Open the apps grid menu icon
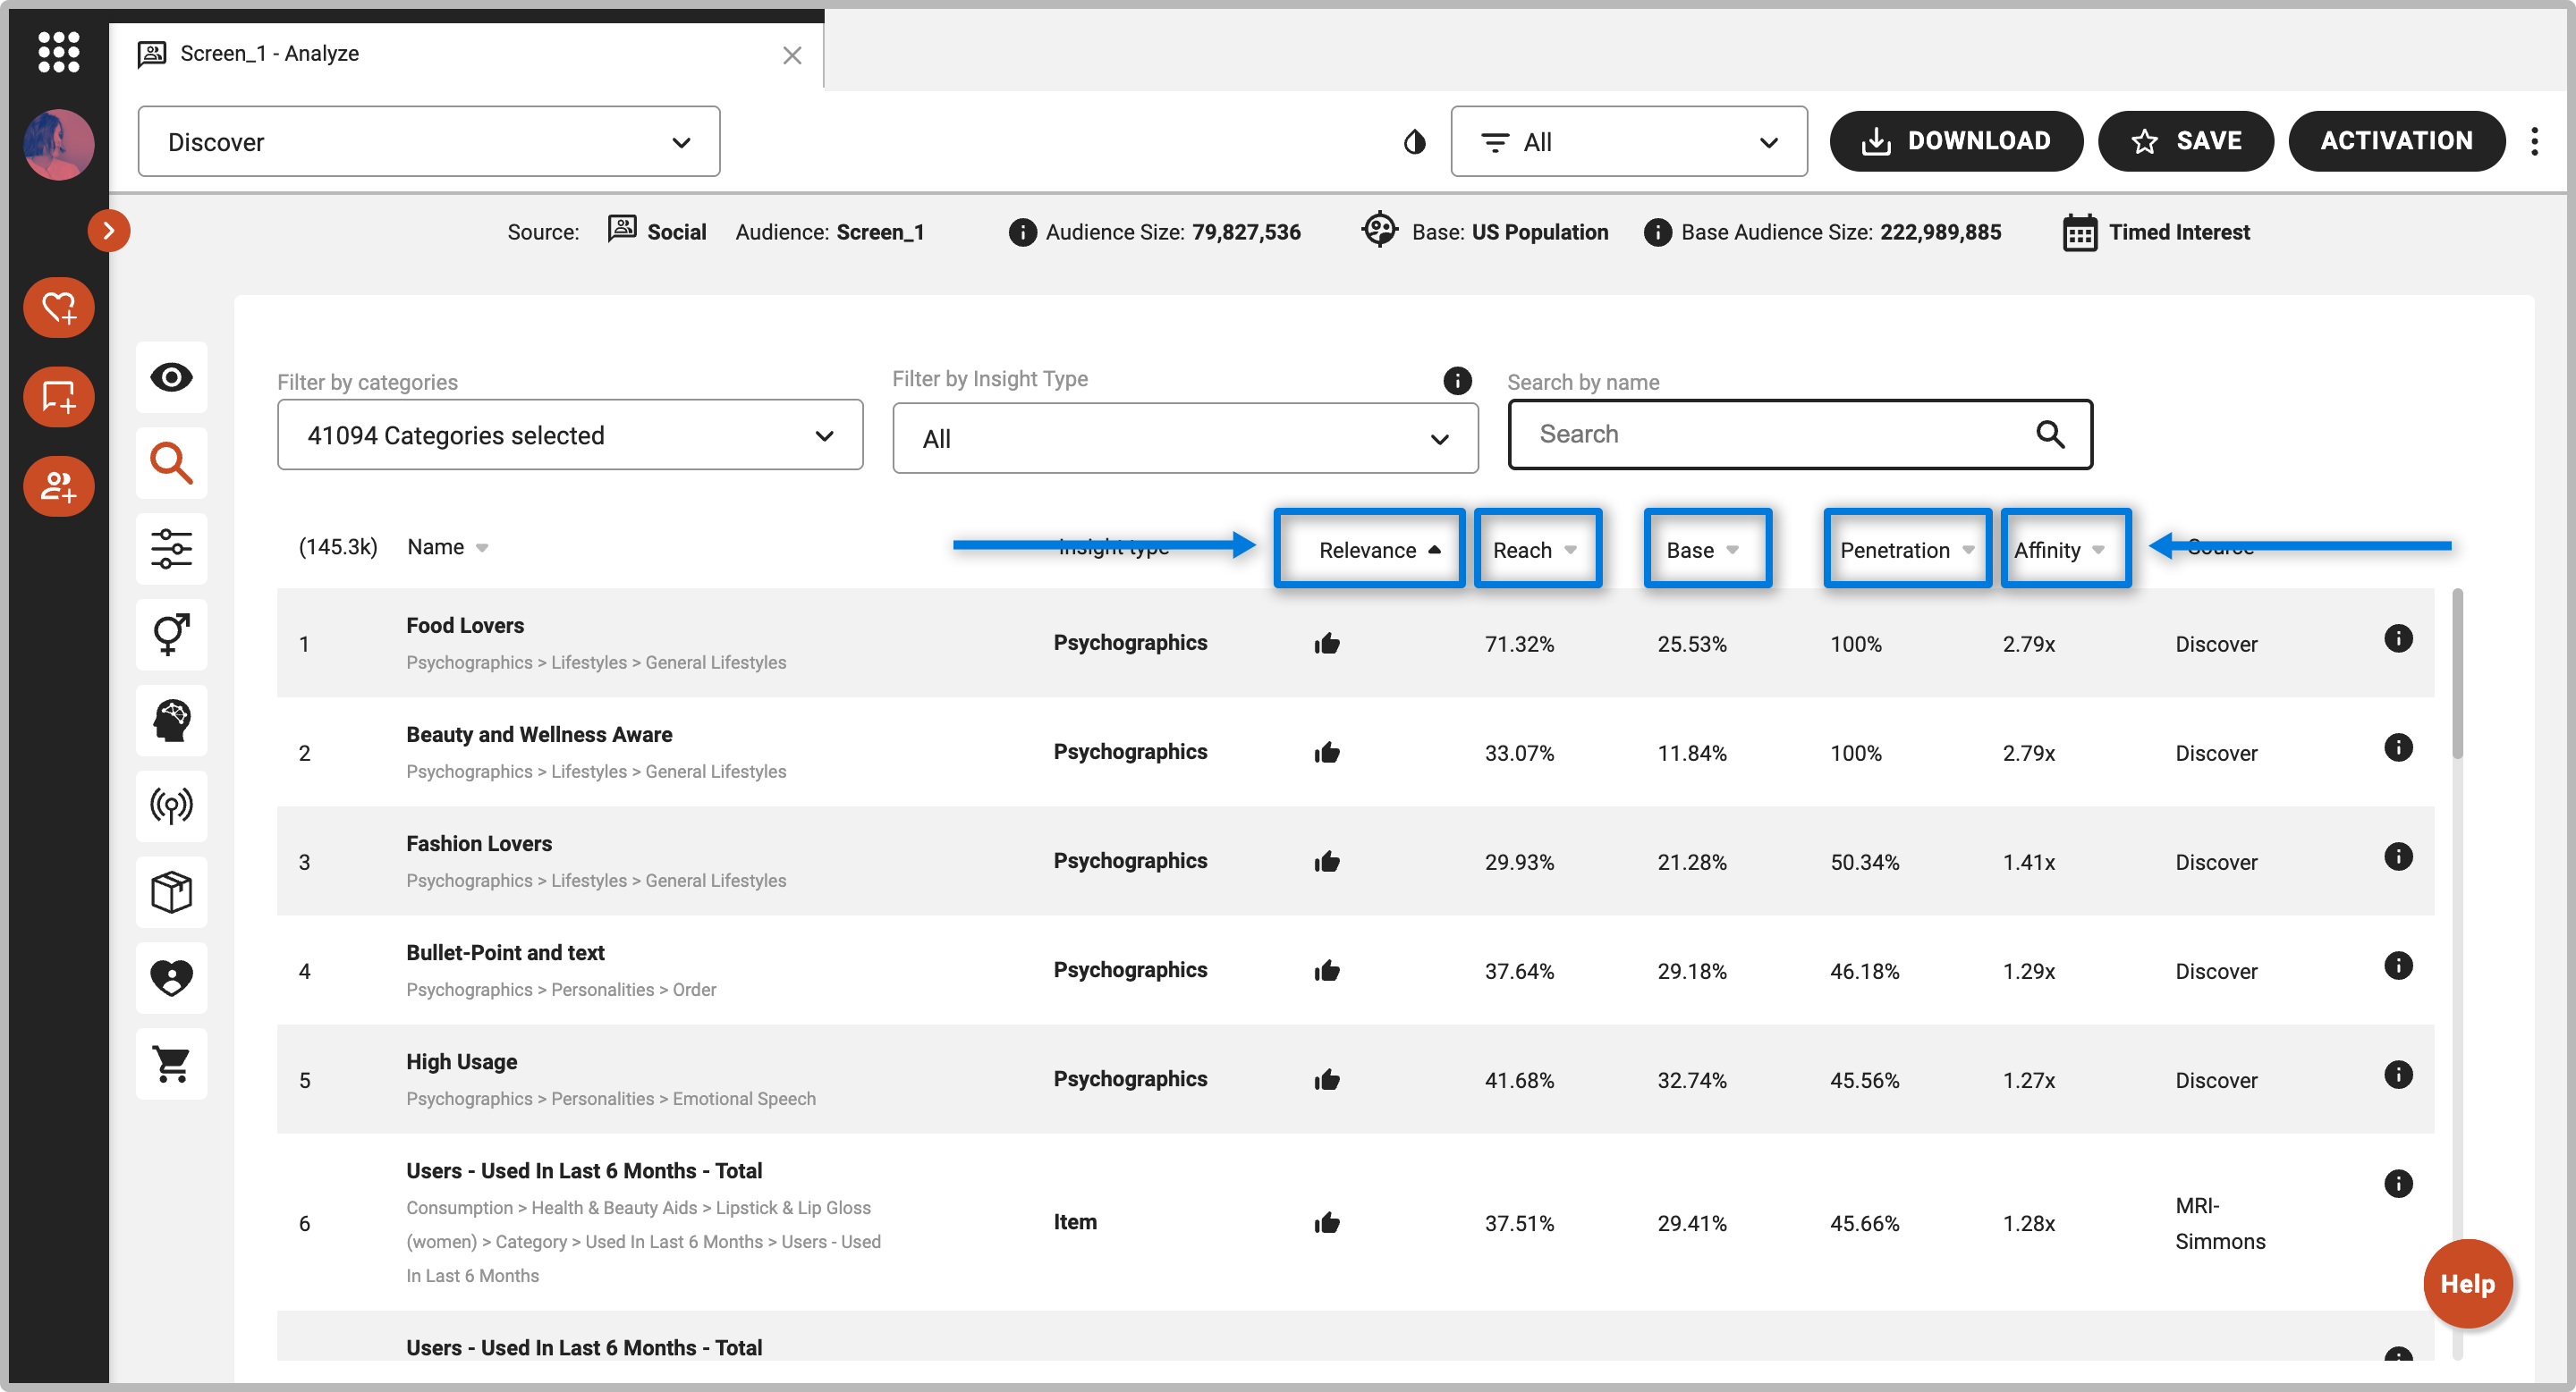The height and width of the screenshot is (1392, 2576). point(58,51)
